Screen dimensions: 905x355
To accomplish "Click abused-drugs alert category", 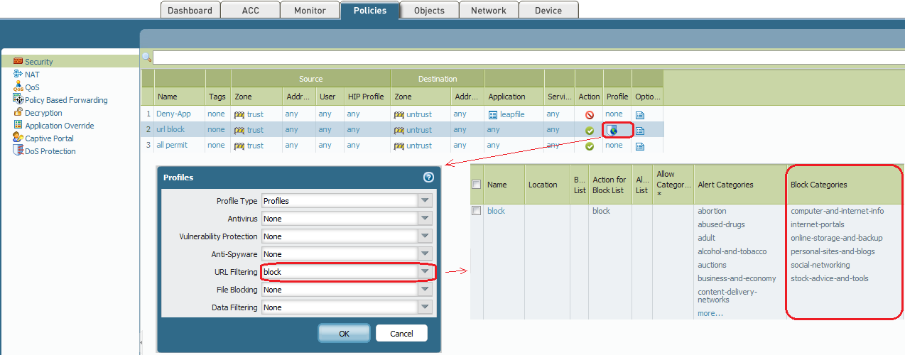I will coord(721,224).
